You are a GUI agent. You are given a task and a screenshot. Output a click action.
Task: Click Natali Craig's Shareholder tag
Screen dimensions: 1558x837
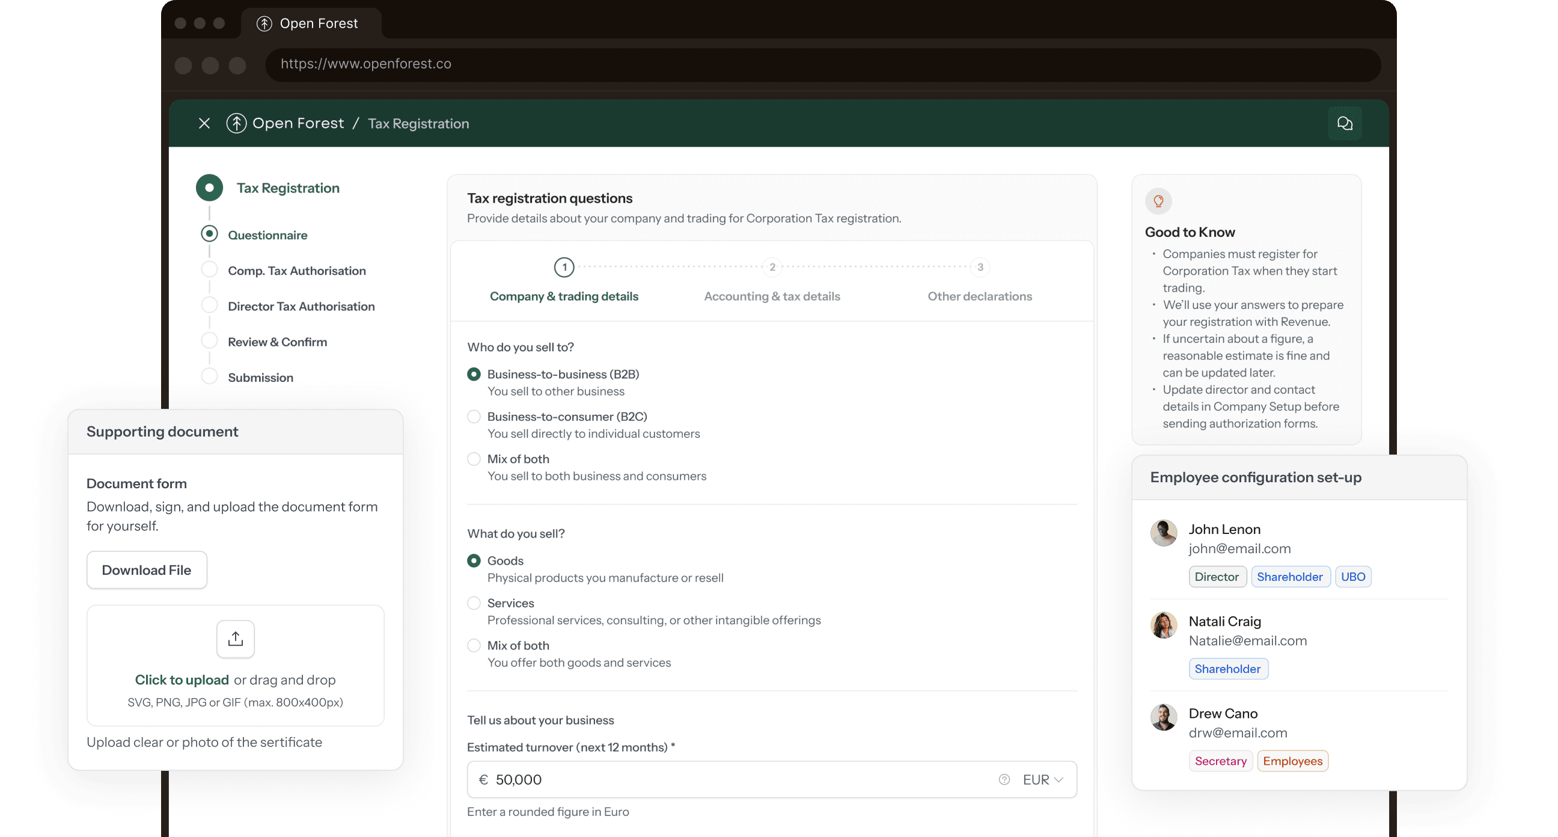[x=1227, y=669]
